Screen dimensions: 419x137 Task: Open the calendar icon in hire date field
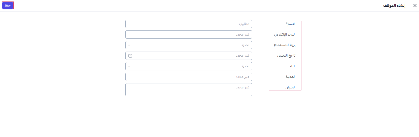click(130, 56)
